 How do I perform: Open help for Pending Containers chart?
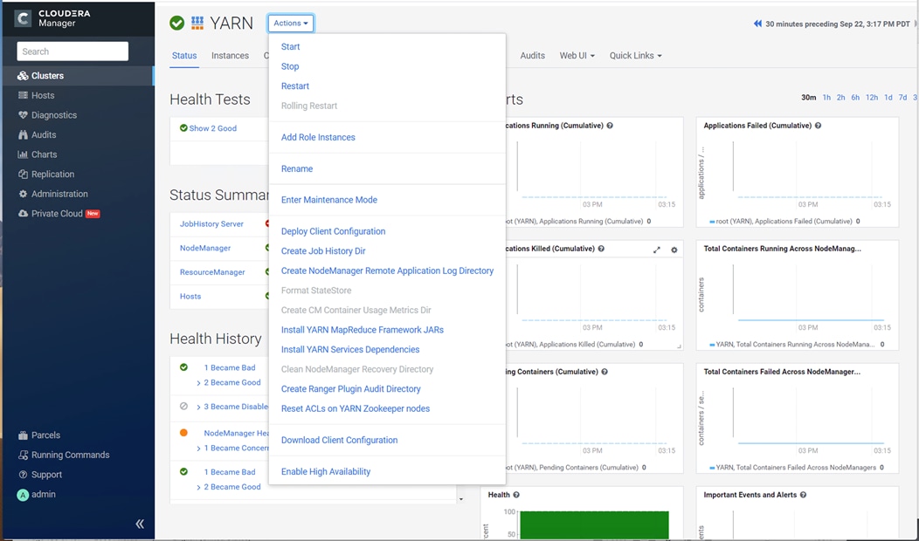[605, 372]
